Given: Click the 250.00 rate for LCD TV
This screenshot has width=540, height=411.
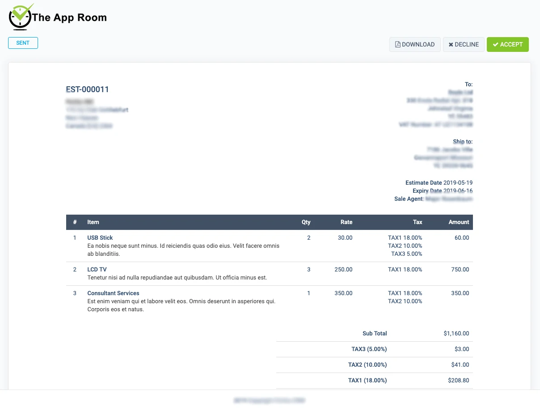Looking at the screenshot, I should click(x=343, y=270).
